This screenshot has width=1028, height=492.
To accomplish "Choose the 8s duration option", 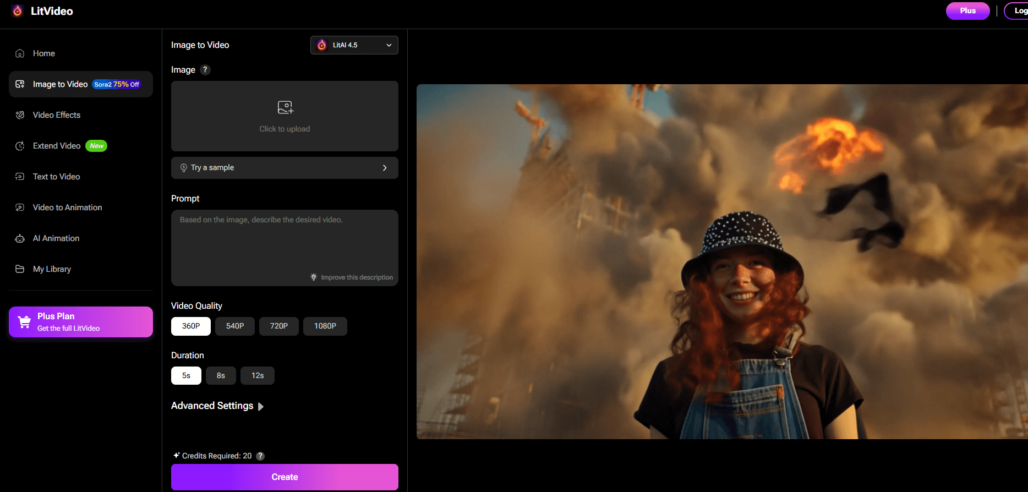I will click(221, 376).
